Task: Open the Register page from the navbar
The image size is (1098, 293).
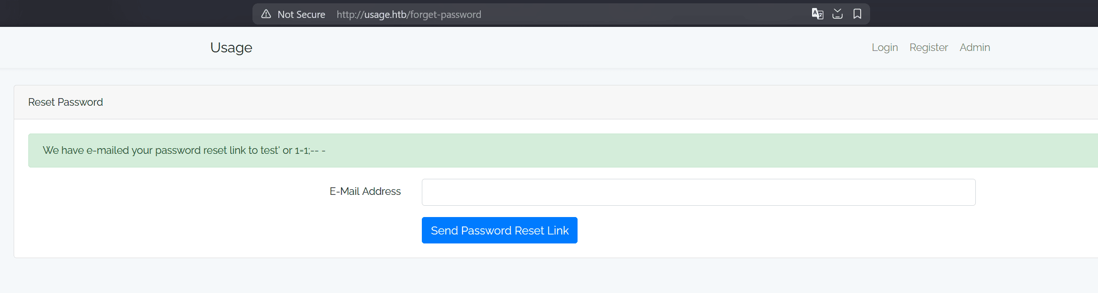Action: [928, 47]
